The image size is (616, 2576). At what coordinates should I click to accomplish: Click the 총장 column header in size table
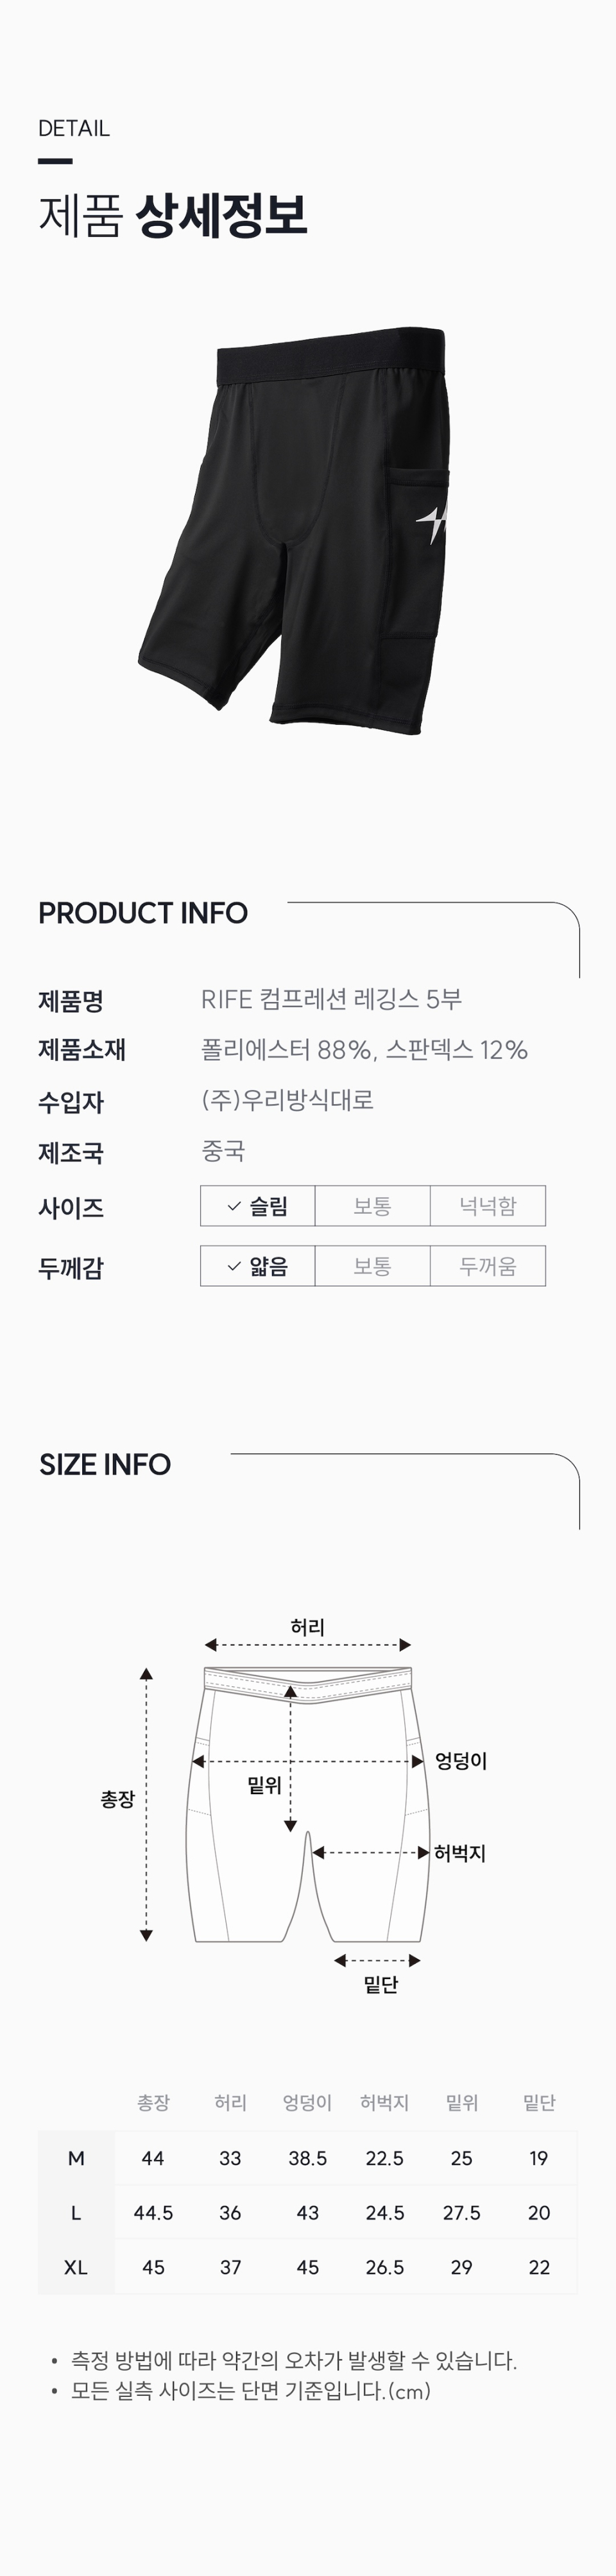pyautogui.click(x=153, y=2103)
